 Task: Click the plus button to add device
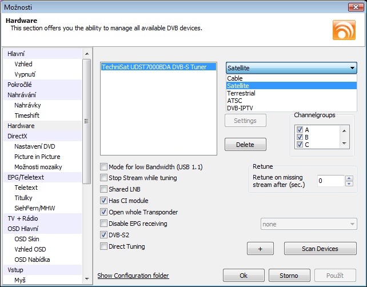pyautogui.click(x=260, y=249)
